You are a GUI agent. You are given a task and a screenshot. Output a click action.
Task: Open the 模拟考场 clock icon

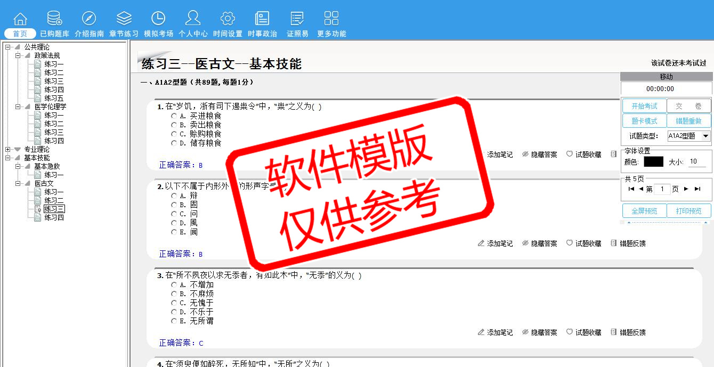coord(158,19)
